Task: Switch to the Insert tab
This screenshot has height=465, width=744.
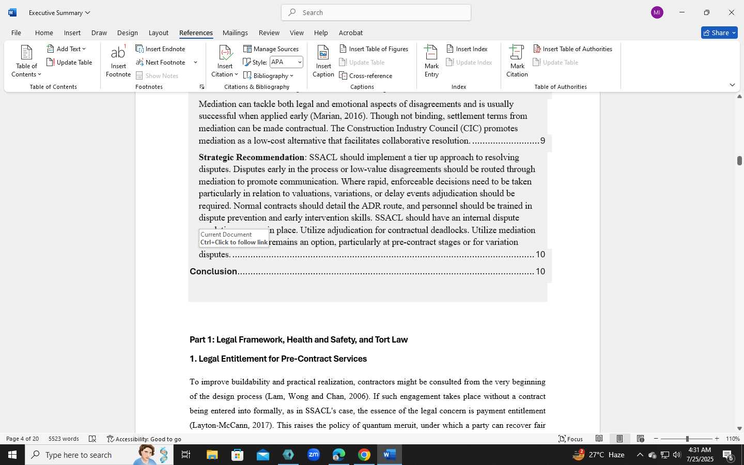Action: pyautogui.click(x=72, y=33)
